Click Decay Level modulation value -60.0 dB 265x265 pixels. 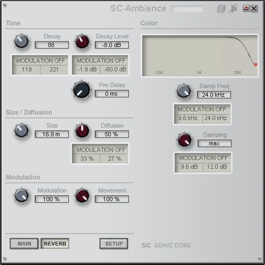click(x=115, y=69)
